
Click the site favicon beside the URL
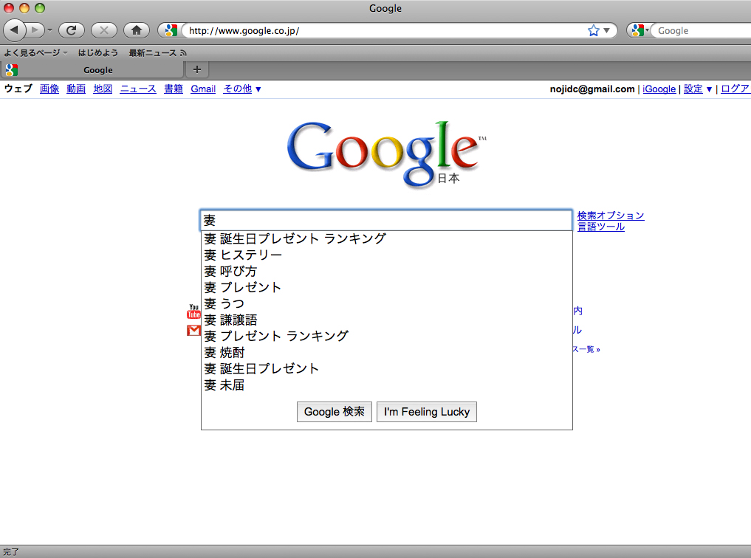(171, 30)
